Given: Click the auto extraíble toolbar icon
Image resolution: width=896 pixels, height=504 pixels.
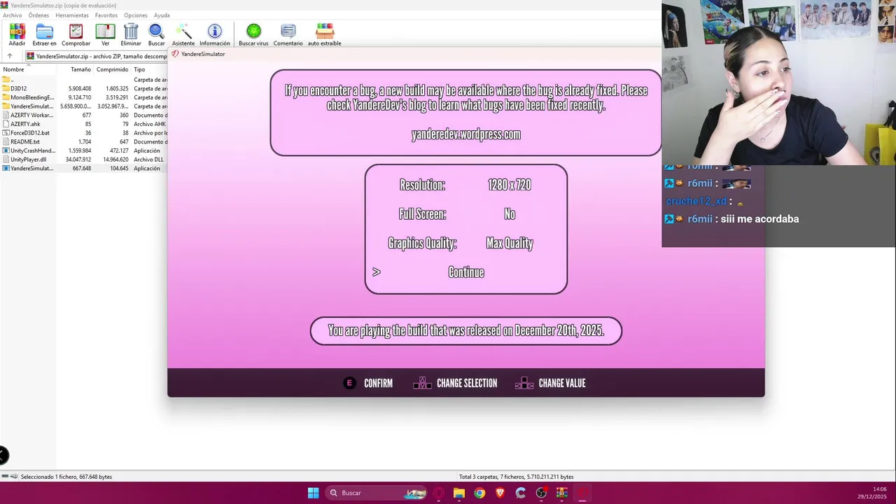Looking at the screenshot, I should click(x=325, y=34).
